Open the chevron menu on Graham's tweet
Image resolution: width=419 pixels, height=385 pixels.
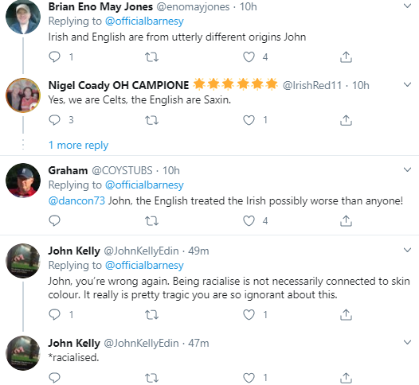[407, 169]
